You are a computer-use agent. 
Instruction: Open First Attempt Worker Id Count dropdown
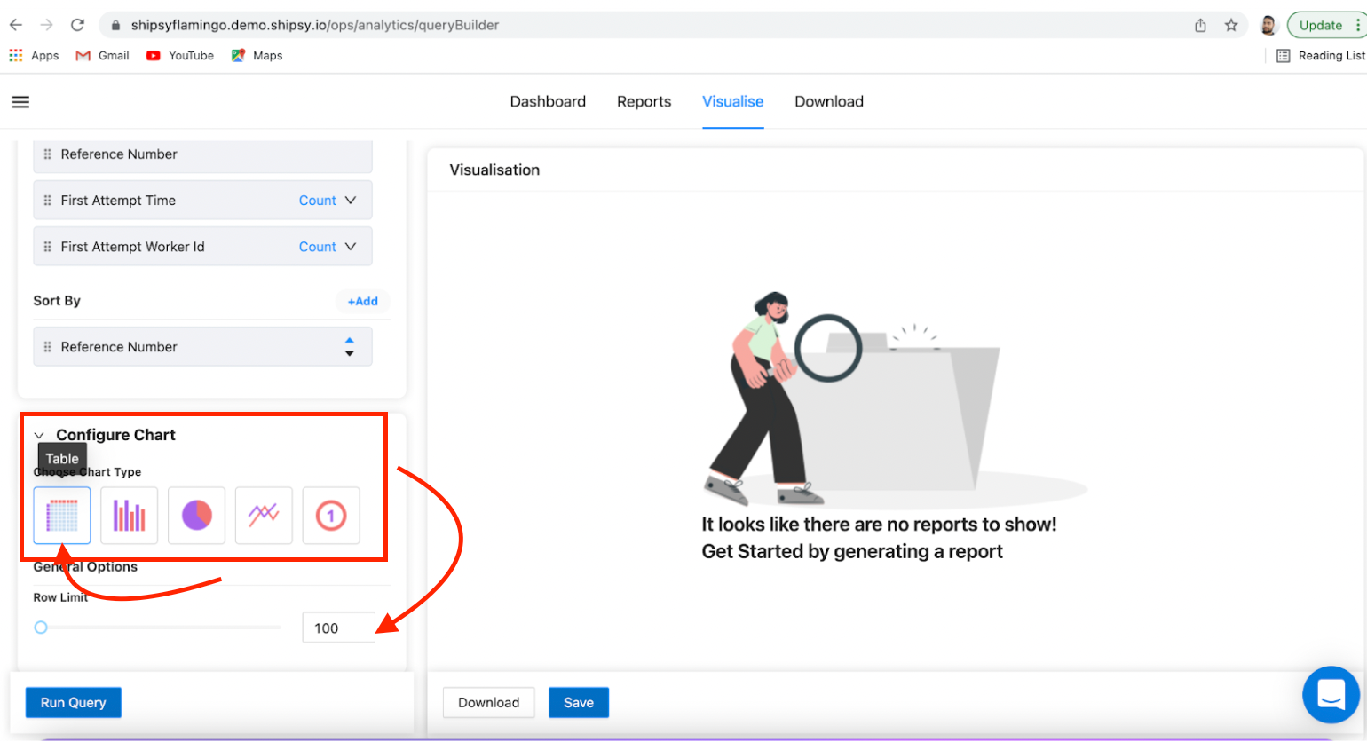[x=328, y=247]
